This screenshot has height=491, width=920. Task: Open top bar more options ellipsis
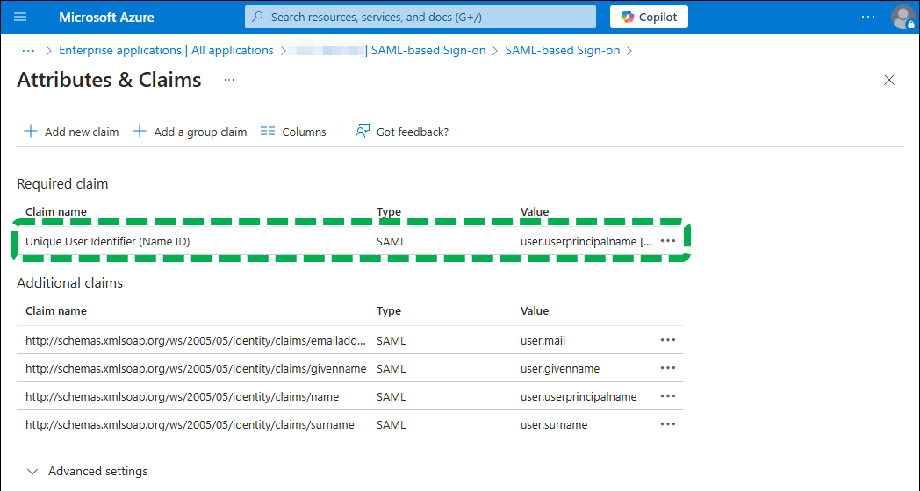point(867,17)
